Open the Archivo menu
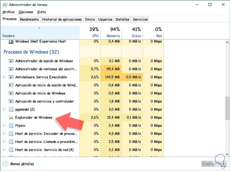 (x=9, y=12)
